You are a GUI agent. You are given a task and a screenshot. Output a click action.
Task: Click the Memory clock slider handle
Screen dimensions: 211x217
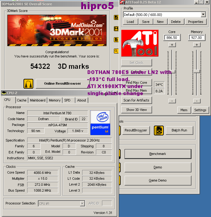coord(197,72)
